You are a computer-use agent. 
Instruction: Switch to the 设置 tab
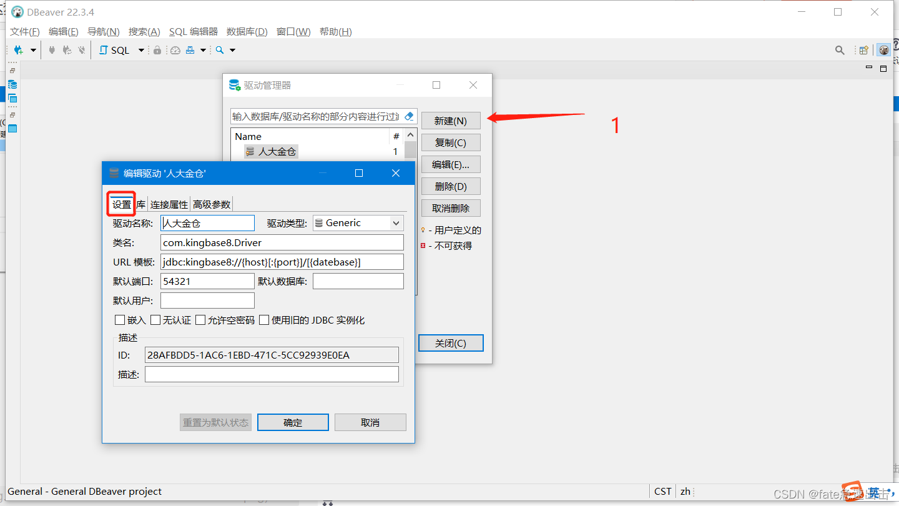tap(122, 204)
